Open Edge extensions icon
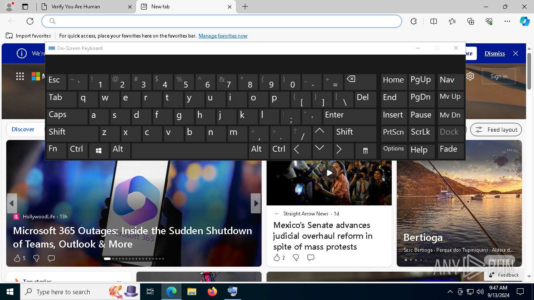534x300 pixels. click(x=413, y=21)
